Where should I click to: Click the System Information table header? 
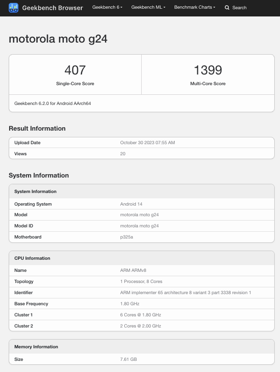pyautogui.click(x=142, y=192)
